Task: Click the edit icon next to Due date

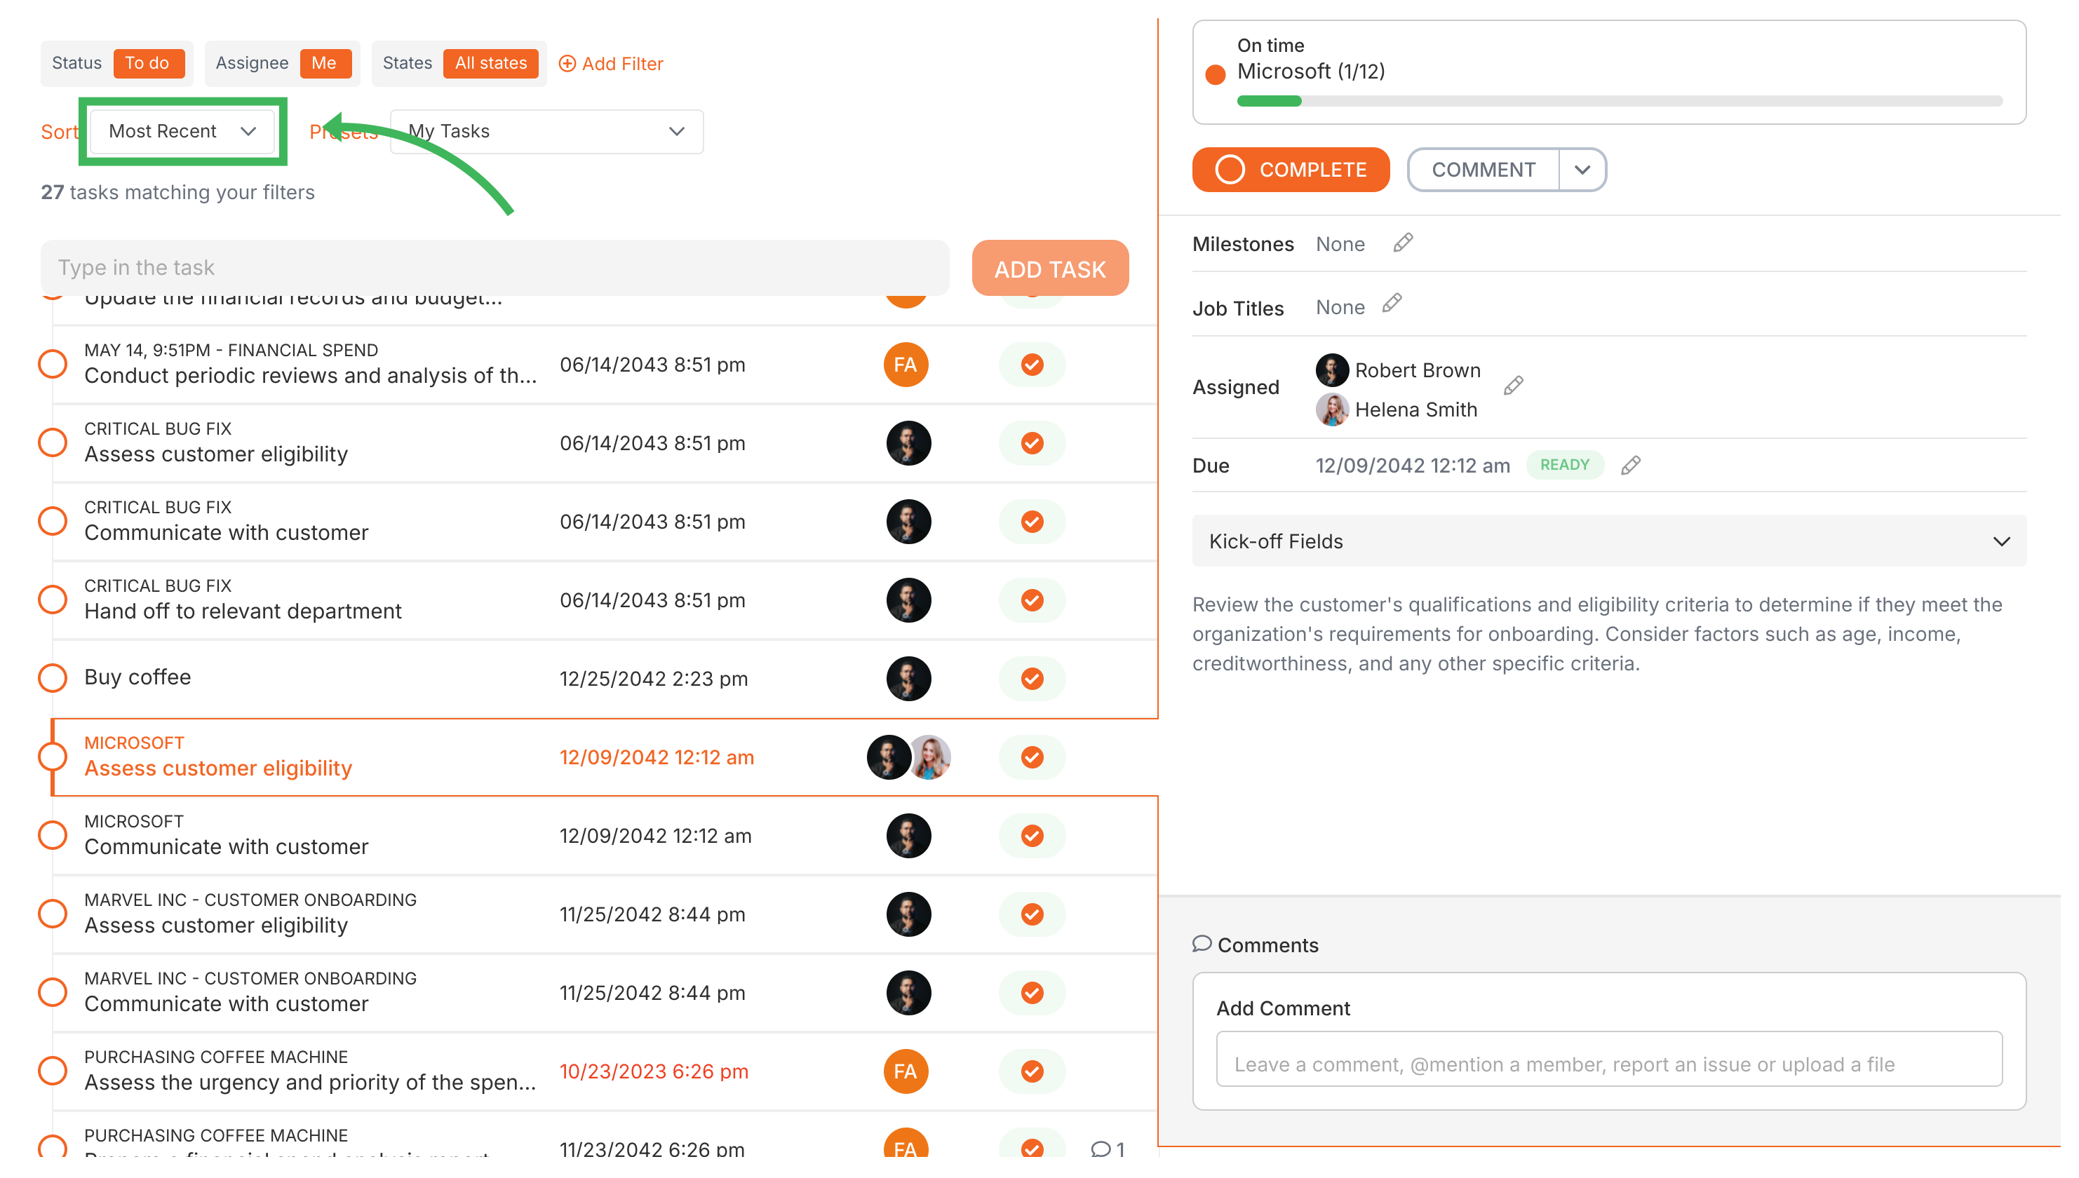Action: click(x=1635, y=464)
